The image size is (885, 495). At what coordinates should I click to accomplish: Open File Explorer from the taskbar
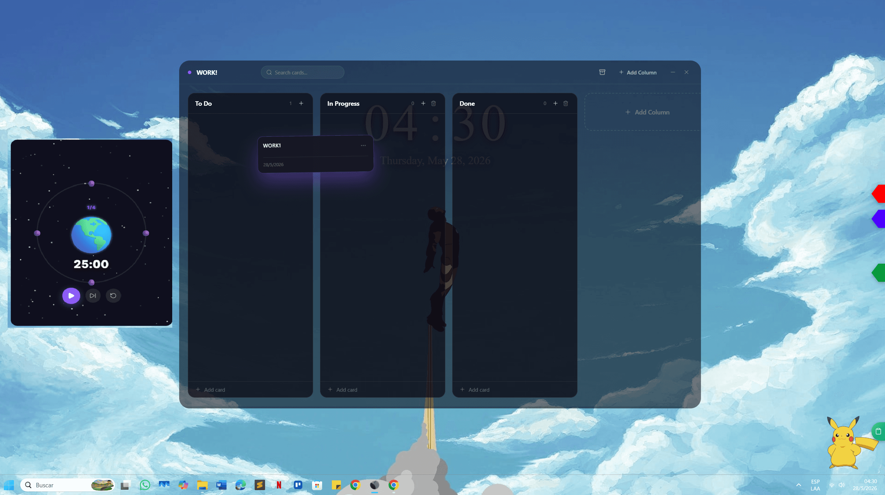point(202,485)
